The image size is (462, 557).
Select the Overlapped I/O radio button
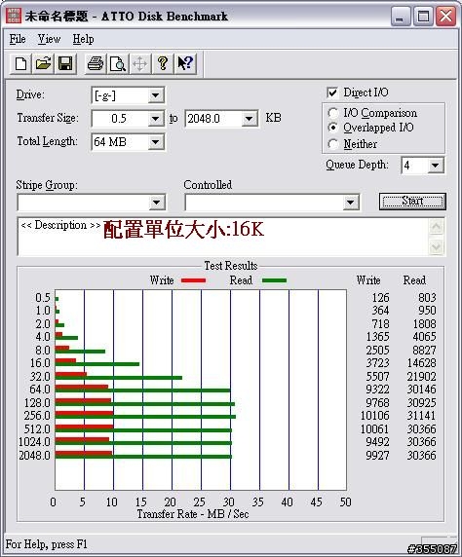333,128
